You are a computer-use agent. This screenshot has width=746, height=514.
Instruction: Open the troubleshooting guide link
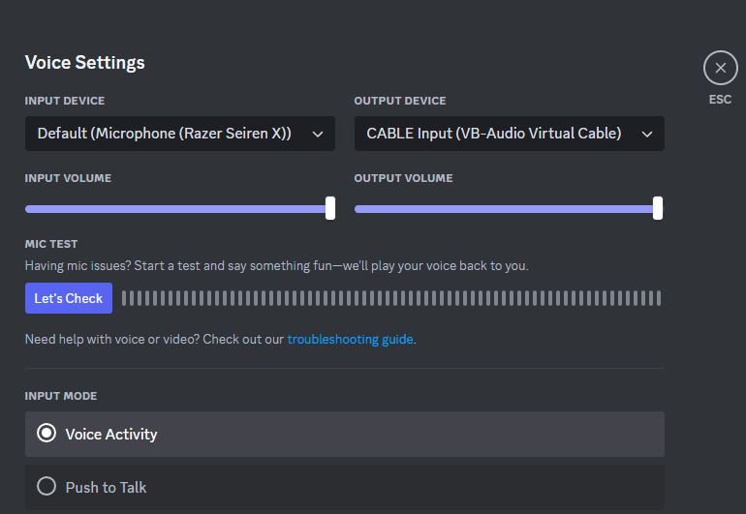tap(350, 339)
